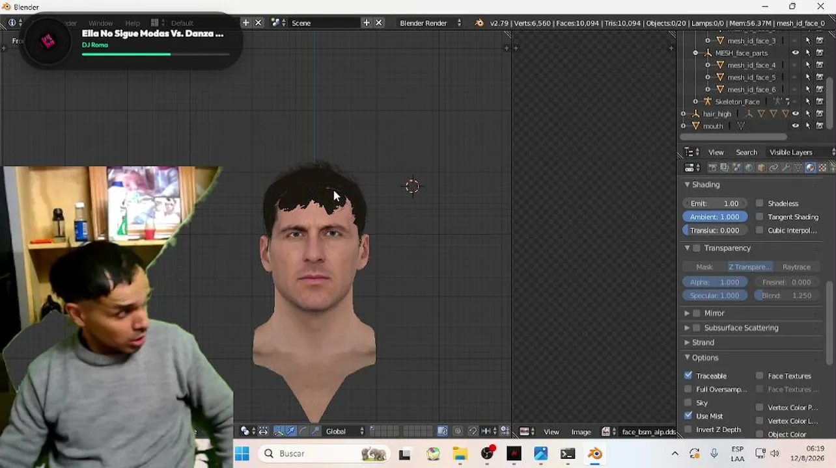
Task: Open the Material properties tab icon
Action: tap(811, 168)
